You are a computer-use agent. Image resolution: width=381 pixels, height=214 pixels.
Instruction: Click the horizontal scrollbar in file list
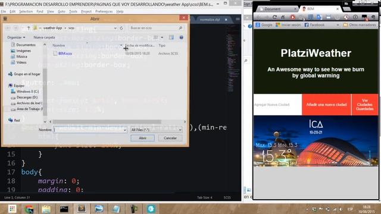coord(107,121)
